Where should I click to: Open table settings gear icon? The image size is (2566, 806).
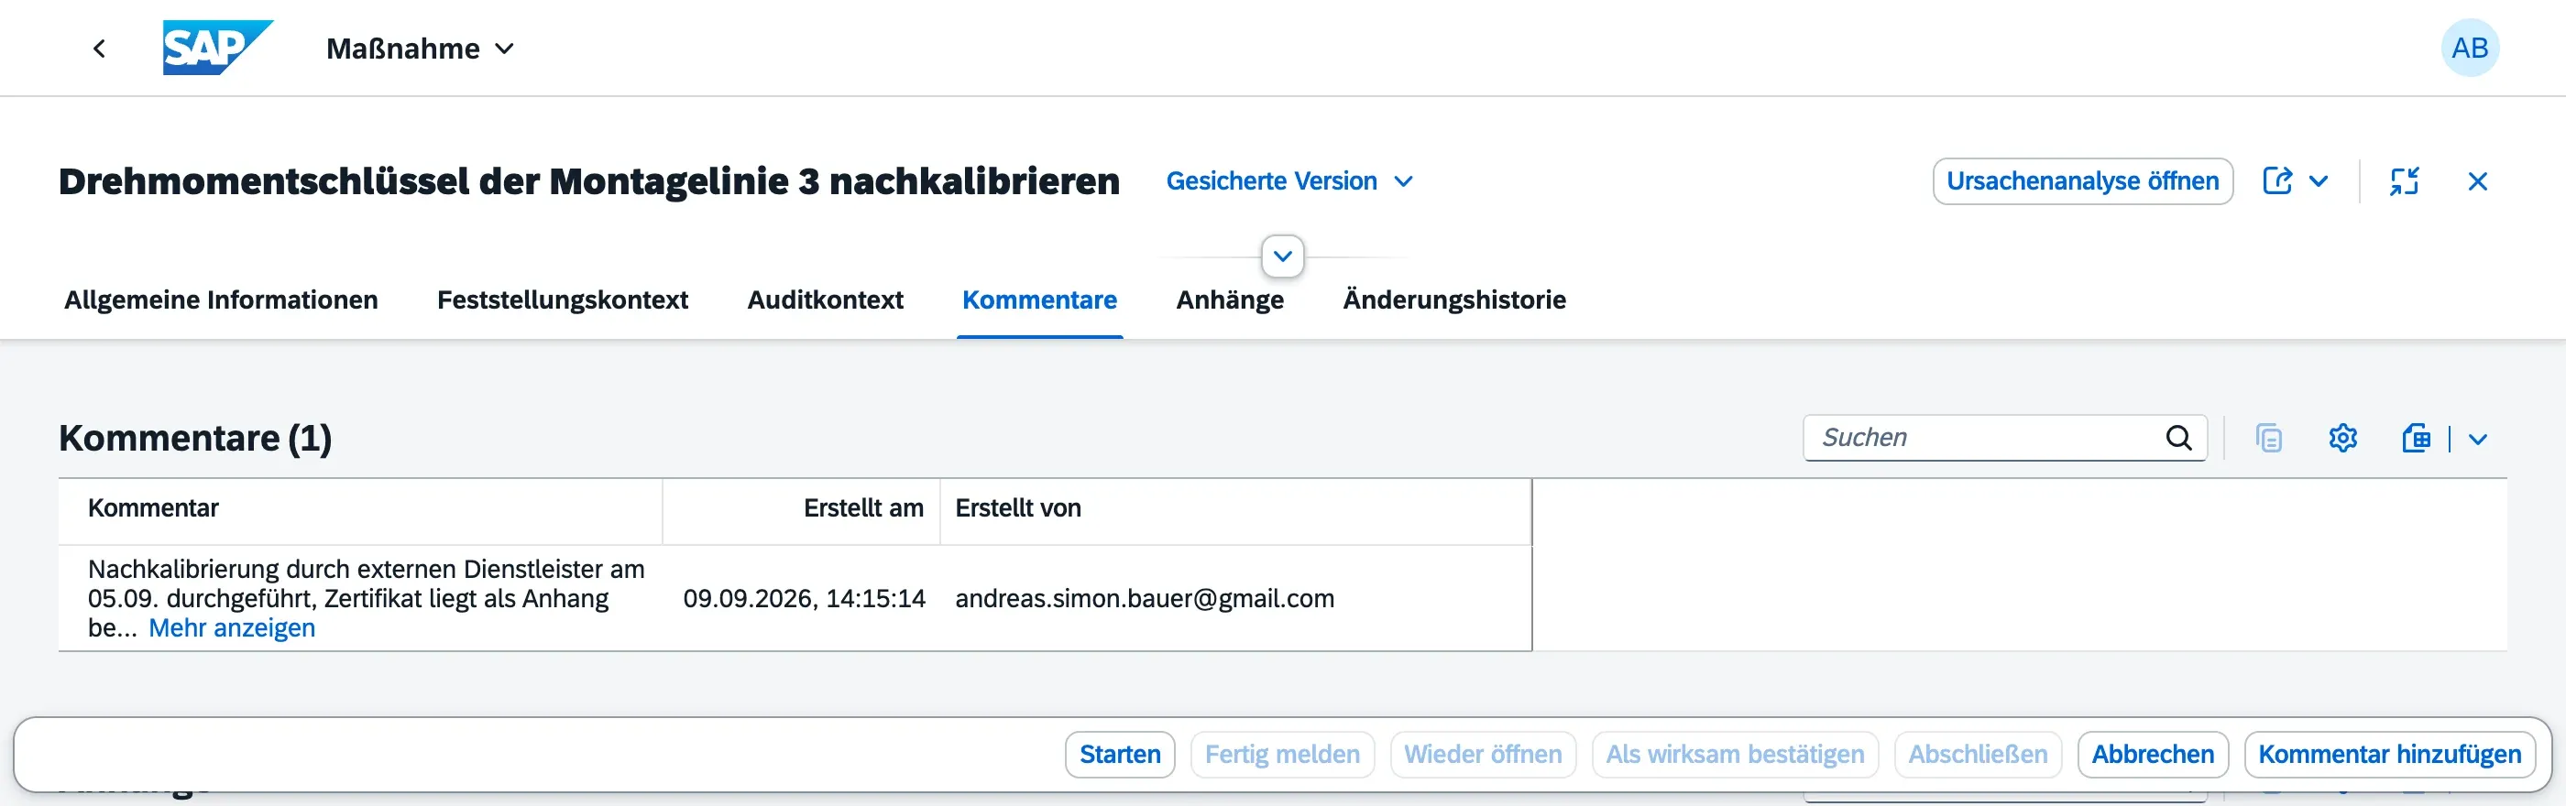tap(2341, 438)
